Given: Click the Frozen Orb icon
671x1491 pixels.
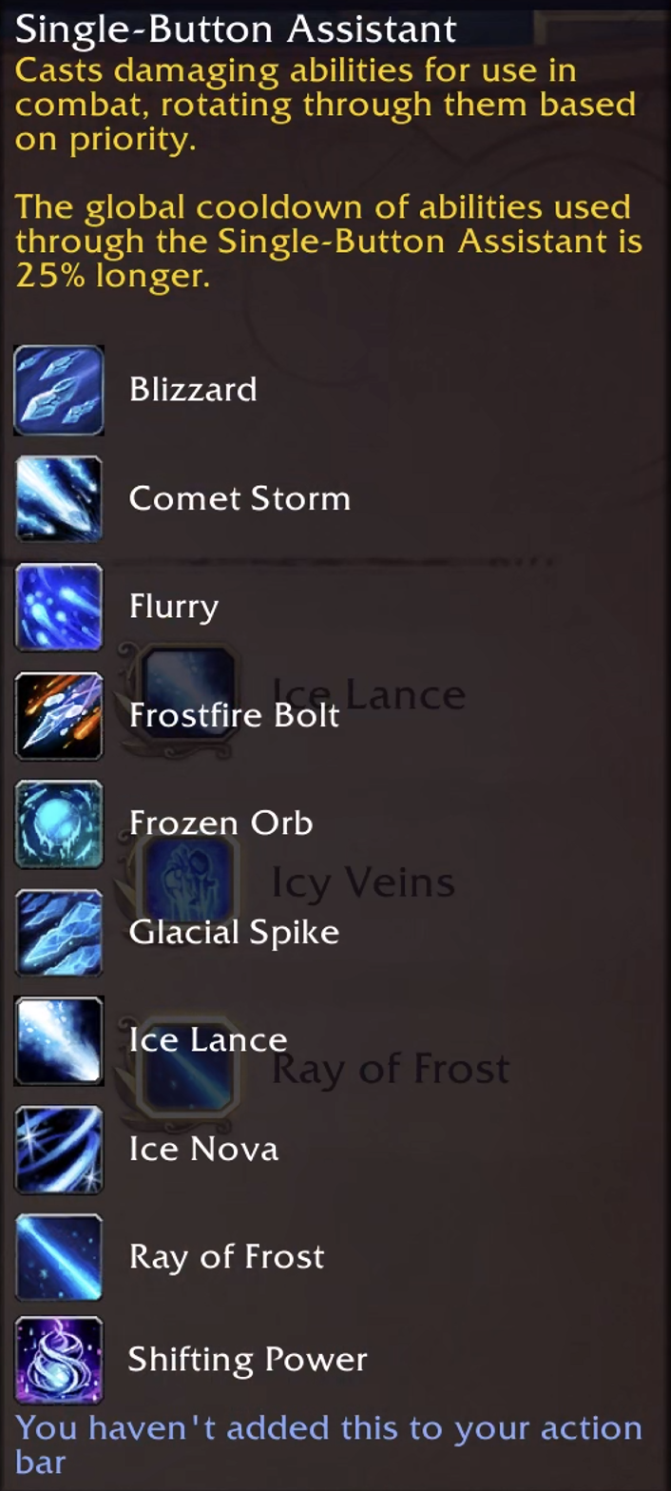Looking at the screenshot, I should coord(59,824).
